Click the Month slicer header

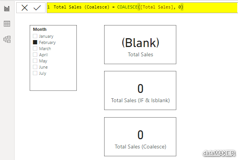40,29
